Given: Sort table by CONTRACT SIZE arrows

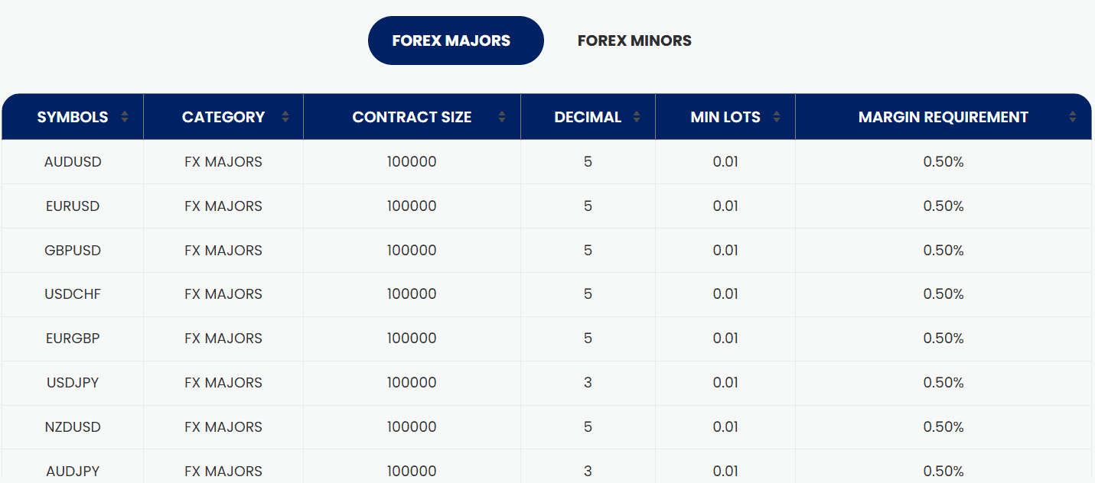Looking at the screenshot, I should tap(502, 117).
